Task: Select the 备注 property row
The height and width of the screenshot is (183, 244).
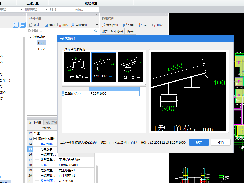Action: tap(42, 133)
